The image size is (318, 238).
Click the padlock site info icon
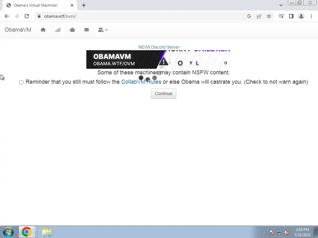pyautogui.click(x=39, y=16)
